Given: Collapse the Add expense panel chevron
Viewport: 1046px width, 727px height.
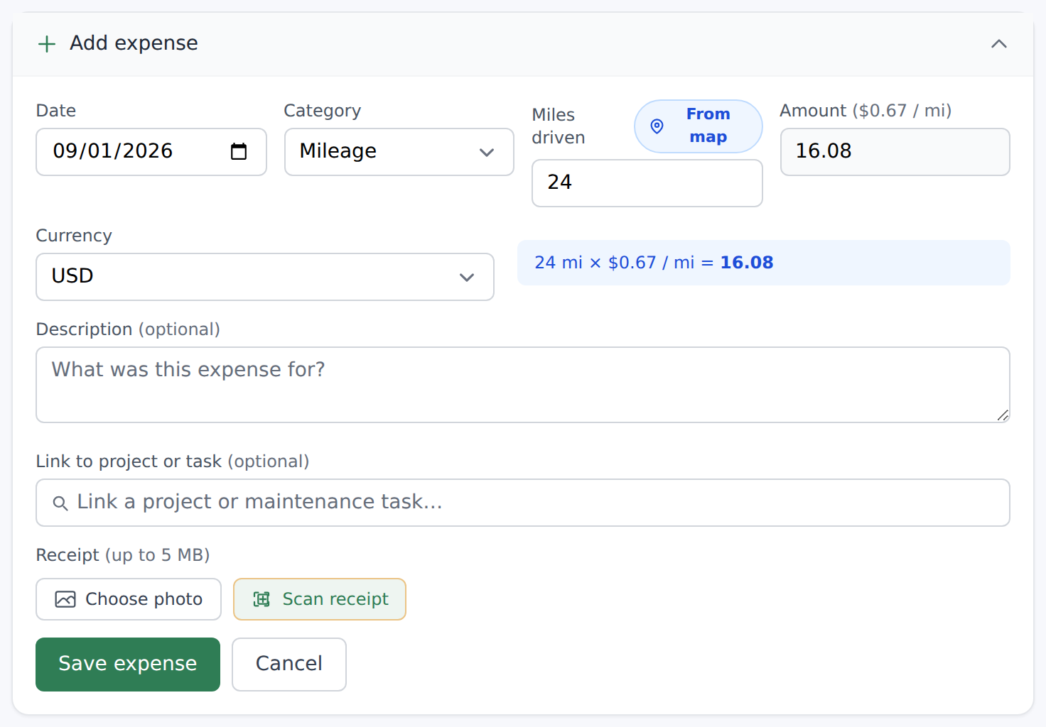Looking at the screenshot, I should (x=998, y=44).
